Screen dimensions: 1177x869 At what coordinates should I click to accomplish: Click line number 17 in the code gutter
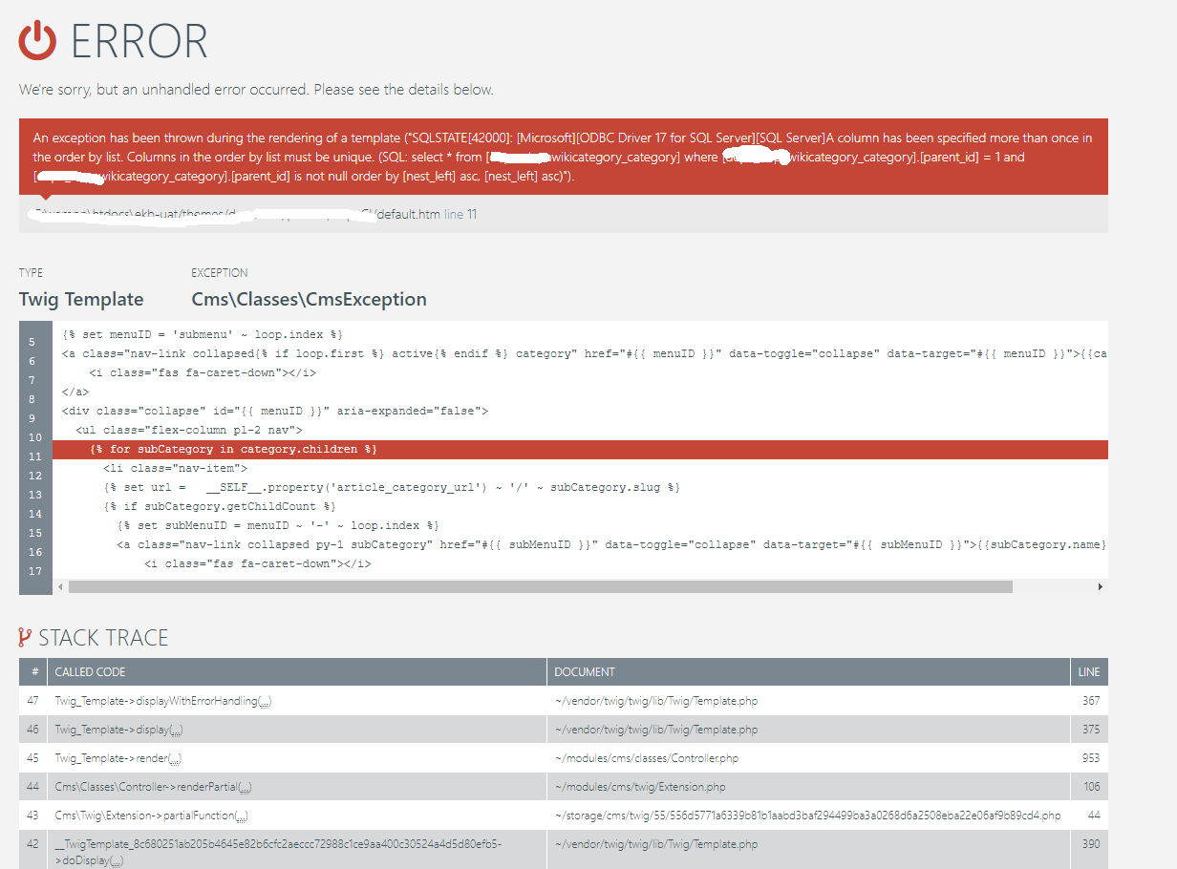(35, 571)
